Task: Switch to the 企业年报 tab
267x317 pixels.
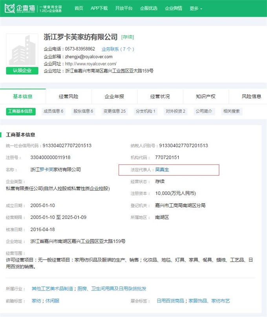Action: [114, 97]
